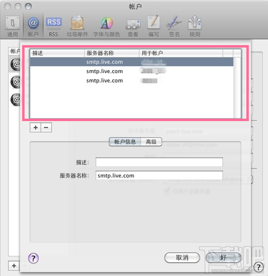Open Fonts & Colors (字体与颜色) pane
The height and width of the screenshot is (276, 268).
click(107, 26)
